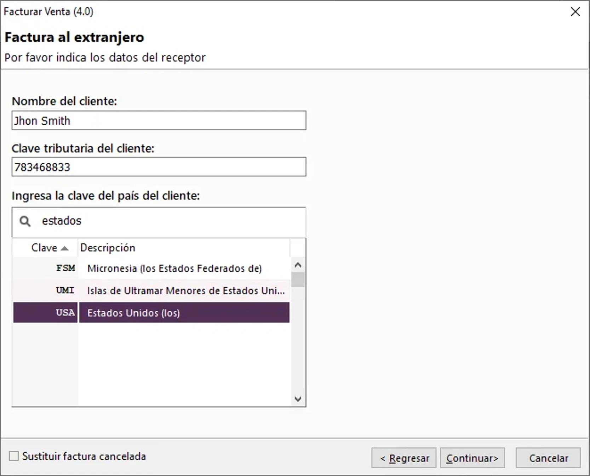Select the UMI Islas de Ultramar row
Viewport: 590px width, 476px height.
pos(151,290)
